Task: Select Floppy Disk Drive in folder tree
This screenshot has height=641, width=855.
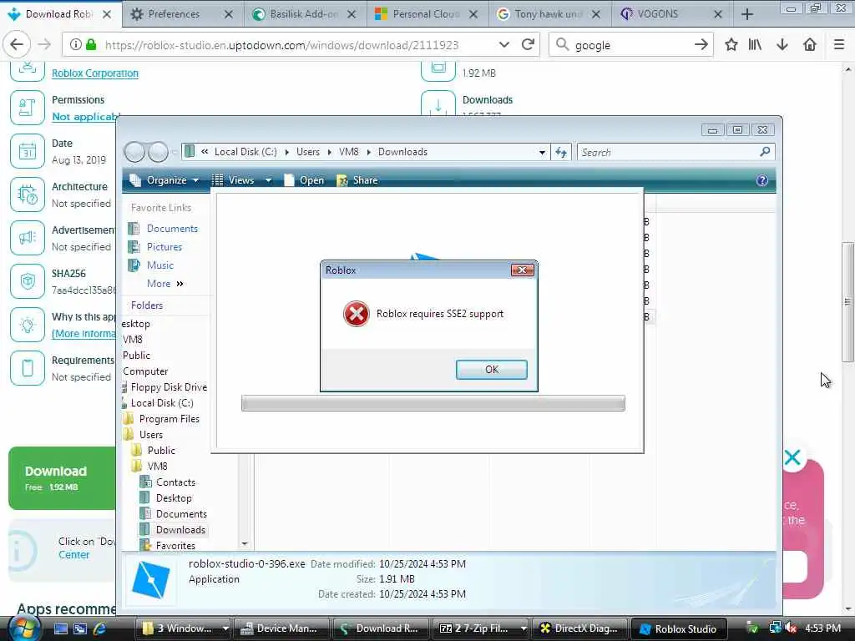Action: 169,387
